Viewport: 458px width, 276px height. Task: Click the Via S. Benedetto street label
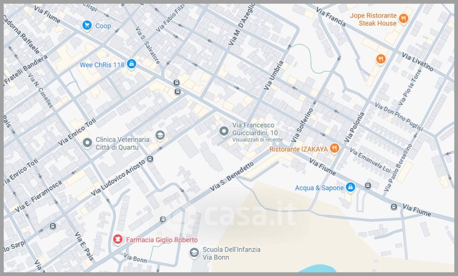(232, 177)
